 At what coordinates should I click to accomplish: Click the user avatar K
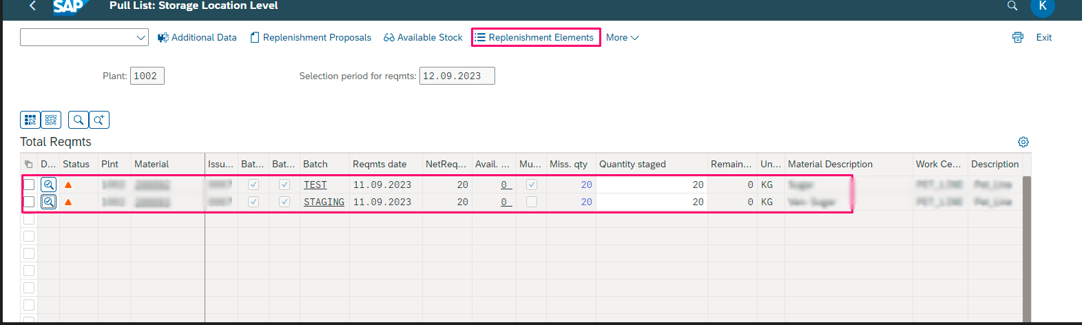pos(1042,6)
